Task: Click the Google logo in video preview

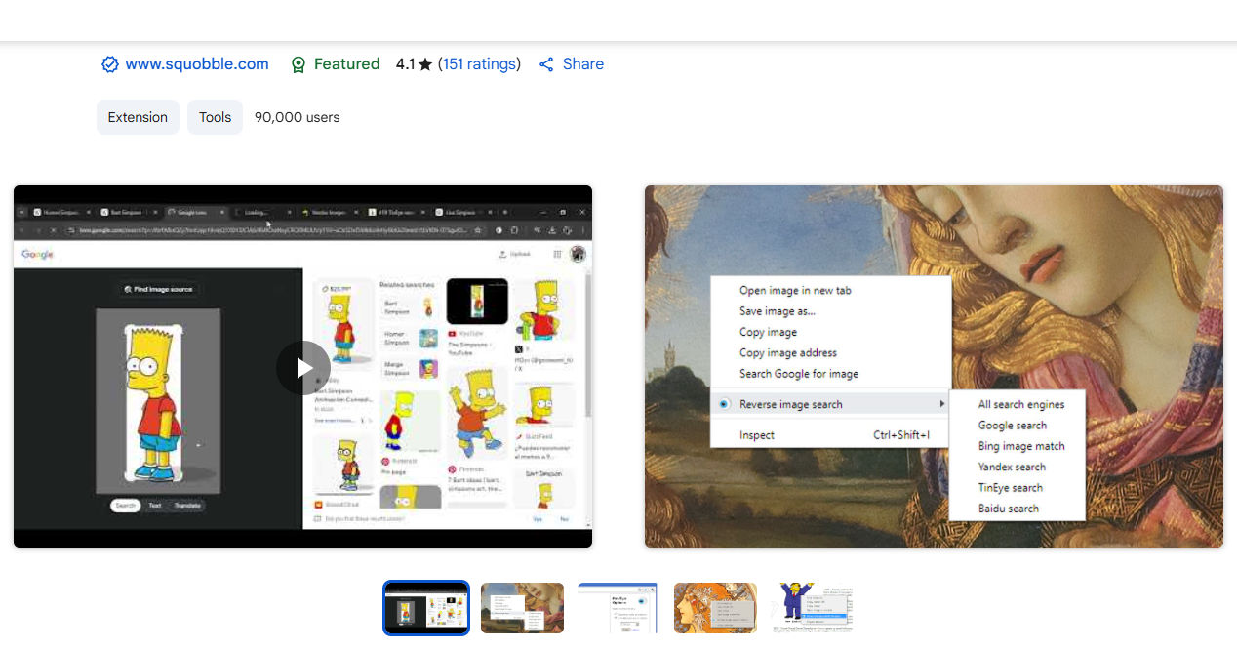Action: pyautogui.click(x=37, y=254)
